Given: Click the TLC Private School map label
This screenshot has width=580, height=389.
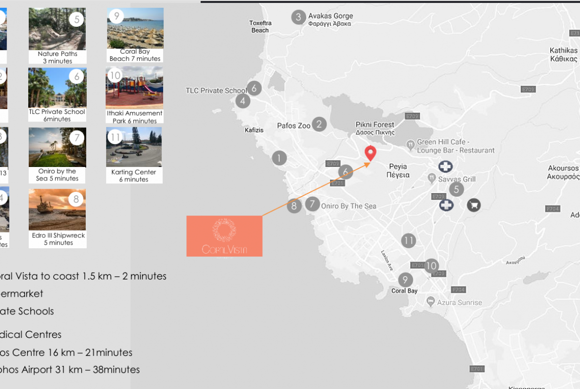Looking at the screenshot, I should coord(216,91).
